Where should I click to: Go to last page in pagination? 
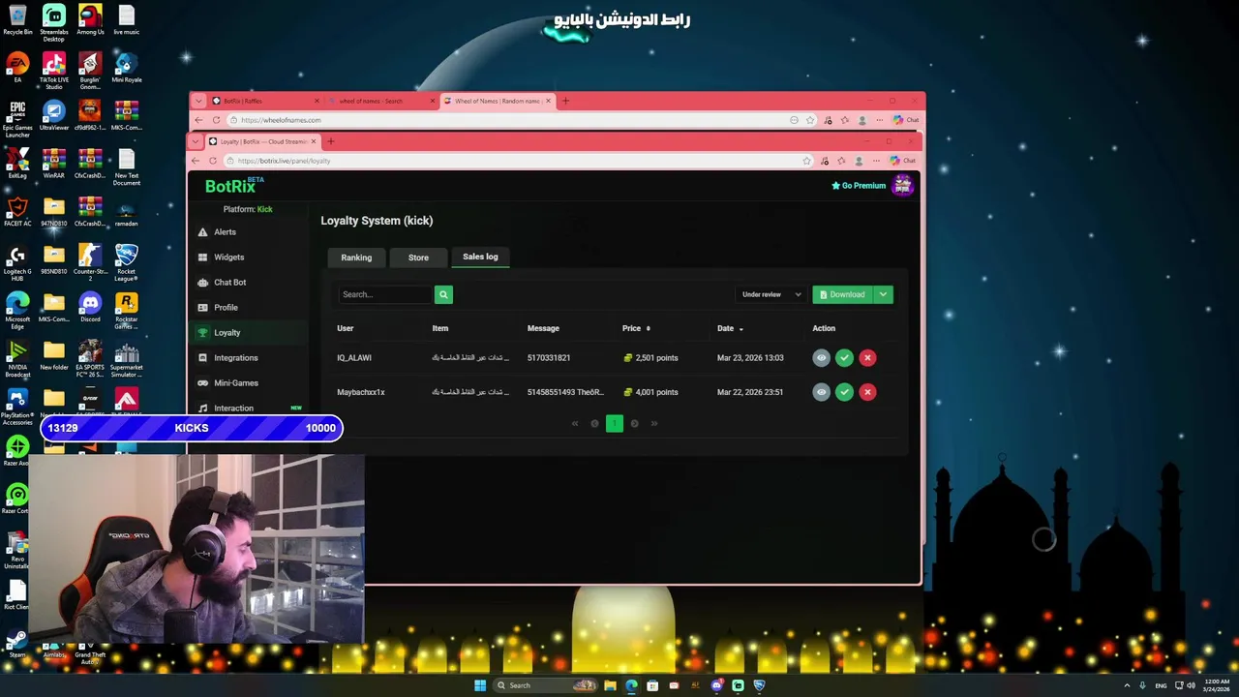point(654,423)
